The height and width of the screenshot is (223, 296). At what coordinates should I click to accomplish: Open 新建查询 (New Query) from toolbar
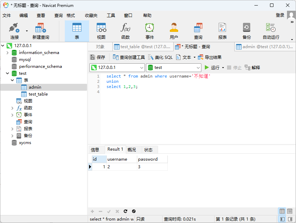[x=41, y=31]
